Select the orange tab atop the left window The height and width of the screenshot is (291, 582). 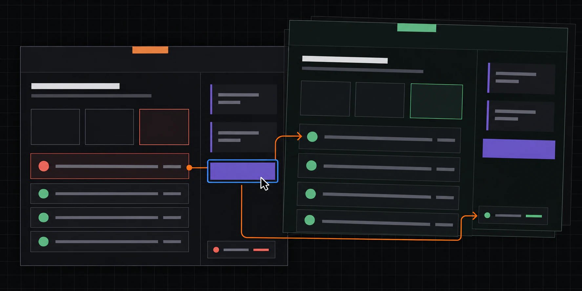150,50
